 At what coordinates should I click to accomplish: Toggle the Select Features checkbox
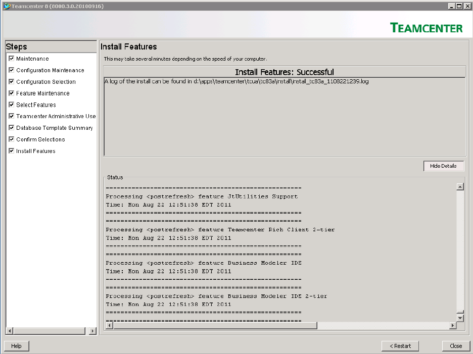point(12,105)
